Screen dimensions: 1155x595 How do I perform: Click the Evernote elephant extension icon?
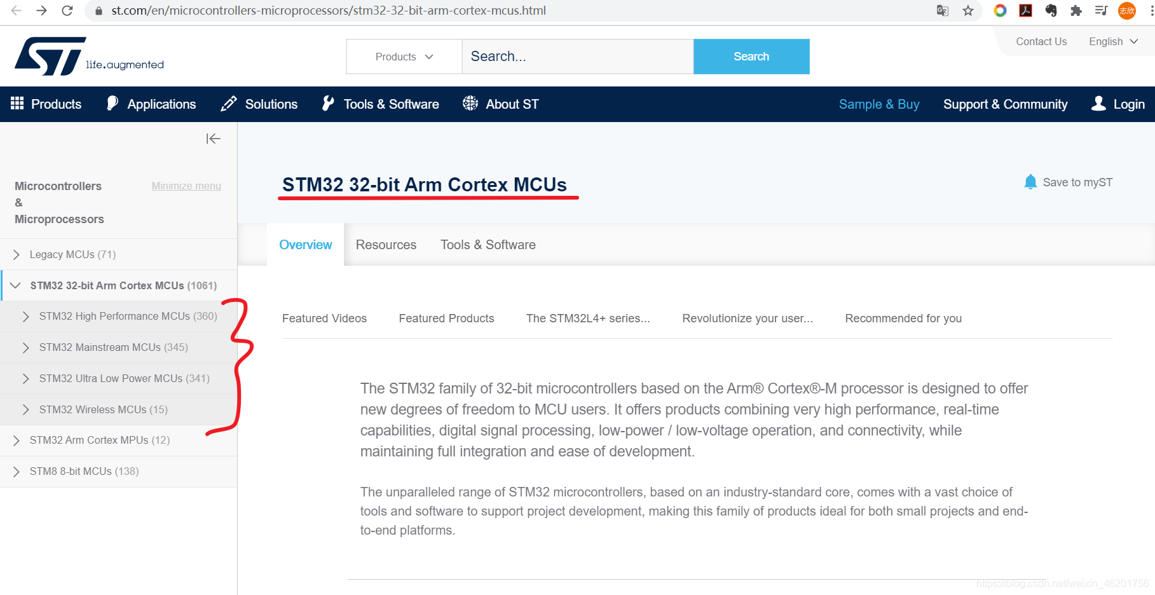[x=1051, y=10]
